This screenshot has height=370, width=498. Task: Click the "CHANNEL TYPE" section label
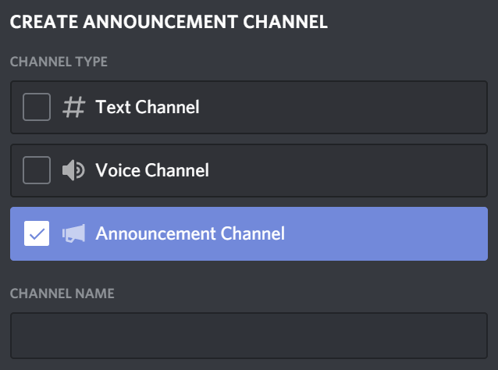(x=59, y=61)
